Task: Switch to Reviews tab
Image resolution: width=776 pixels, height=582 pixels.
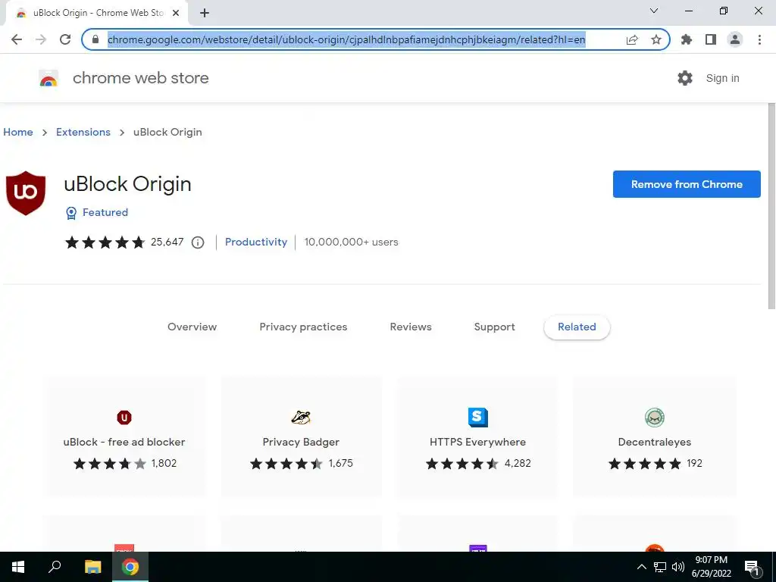Action: click(x=411, y=327)
